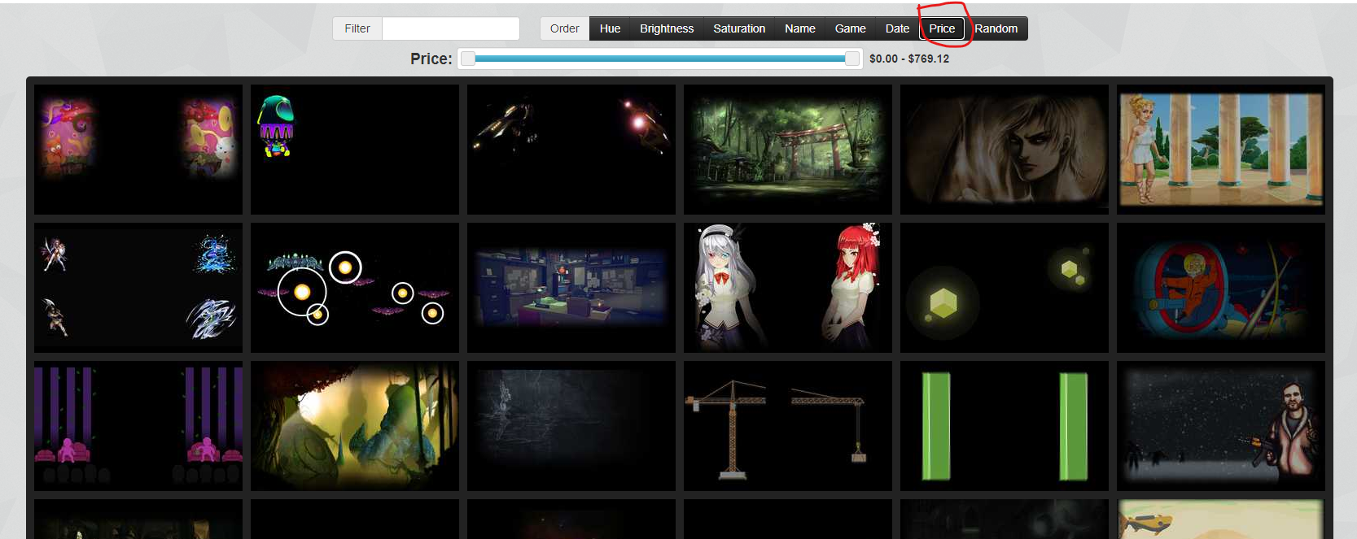Sort backgrounds by Saturation
Screen dimensions: 1357x539
tap(739, 28)
